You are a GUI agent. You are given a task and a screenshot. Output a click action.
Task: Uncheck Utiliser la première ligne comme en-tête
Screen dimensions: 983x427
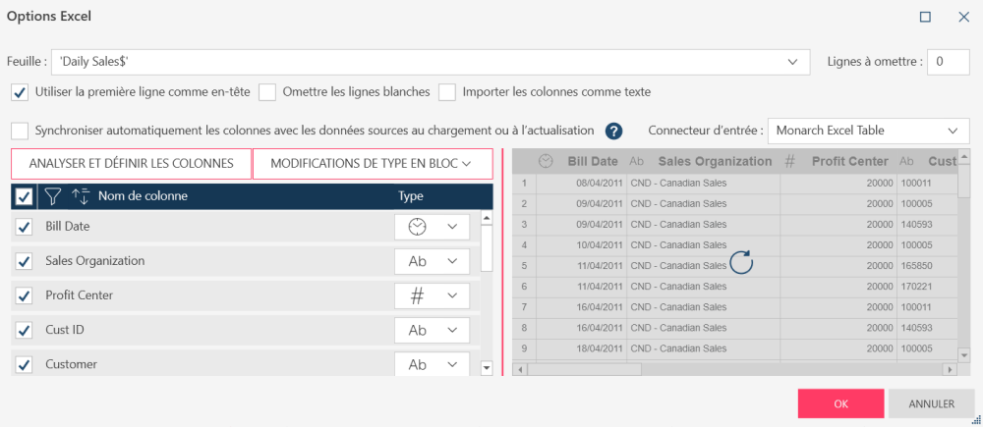pos(20,92)
